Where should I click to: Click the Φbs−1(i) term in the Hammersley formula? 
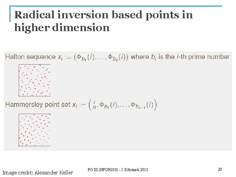[142, 105]
